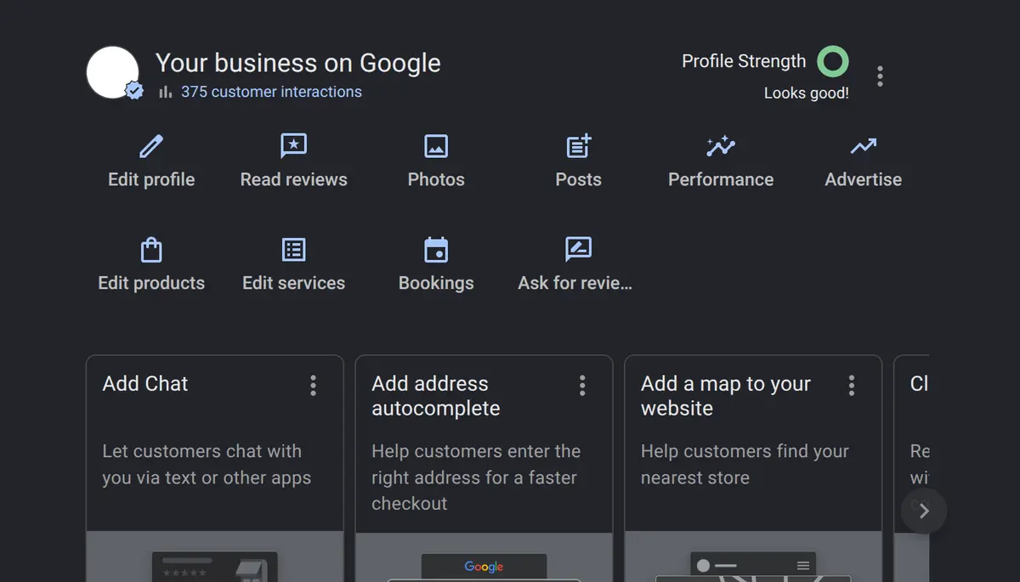Click the Bookings label
This screenshot has height=582, width=1020.
pyautogui.click(x=436, y=283)
